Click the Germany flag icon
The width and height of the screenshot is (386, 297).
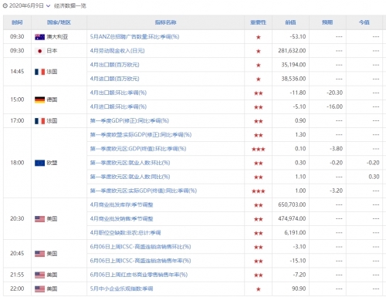(x=39, y=100)
